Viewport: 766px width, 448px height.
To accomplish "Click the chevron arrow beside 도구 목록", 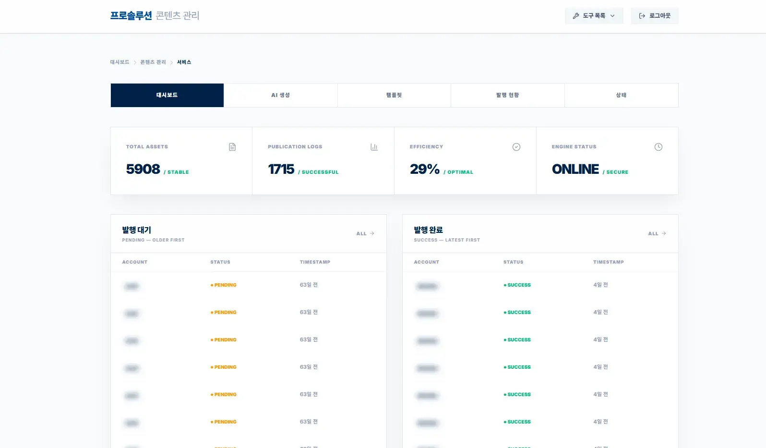I will coord(612,16).
